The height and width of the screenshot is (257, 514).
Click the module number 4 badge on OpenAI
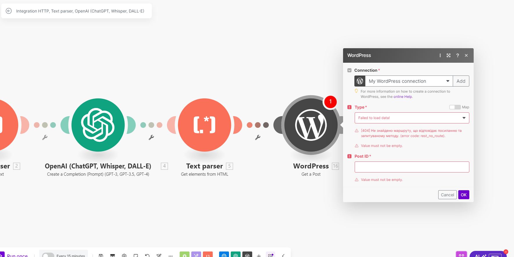click(165, 166)
